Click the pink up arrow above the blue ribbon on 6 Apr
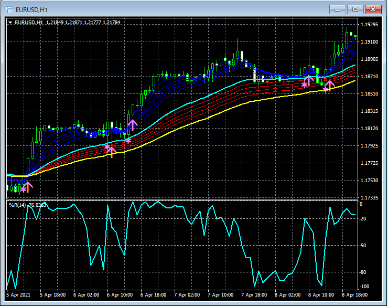This screenshot has width=388, height=306. point(133,124)
